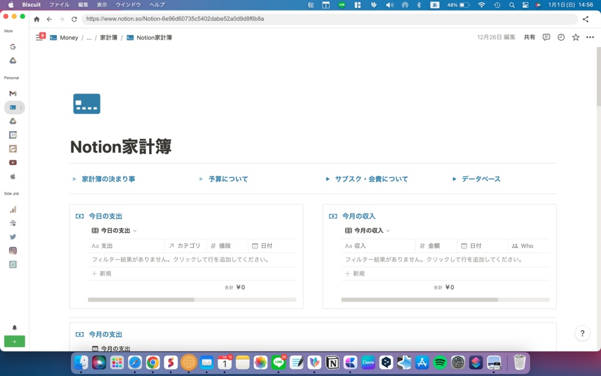Star this page to favorite it
The height and width of the screenshot is (376, 601).
tap(575, 37)
